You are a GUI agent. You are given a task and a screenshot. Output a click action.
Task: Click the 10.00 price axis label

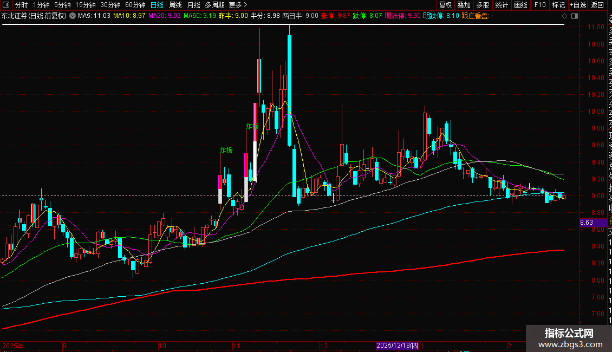tap(596, 111)
